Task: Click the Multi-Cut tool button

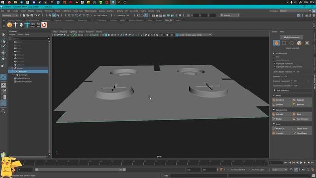Action: [281, 129]
